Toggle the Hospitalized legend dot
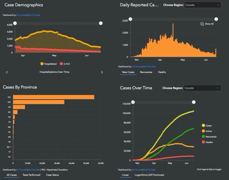The width and height of the screenshot is (229, 180). pyautogui.click(x=42, y=64)
